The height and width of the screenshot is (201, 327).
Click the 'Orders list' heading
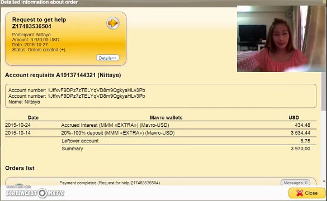(x=20, y=168)
